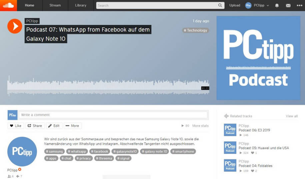305x179 pixels.
Task: Edit the track
Action: point(54,126)
